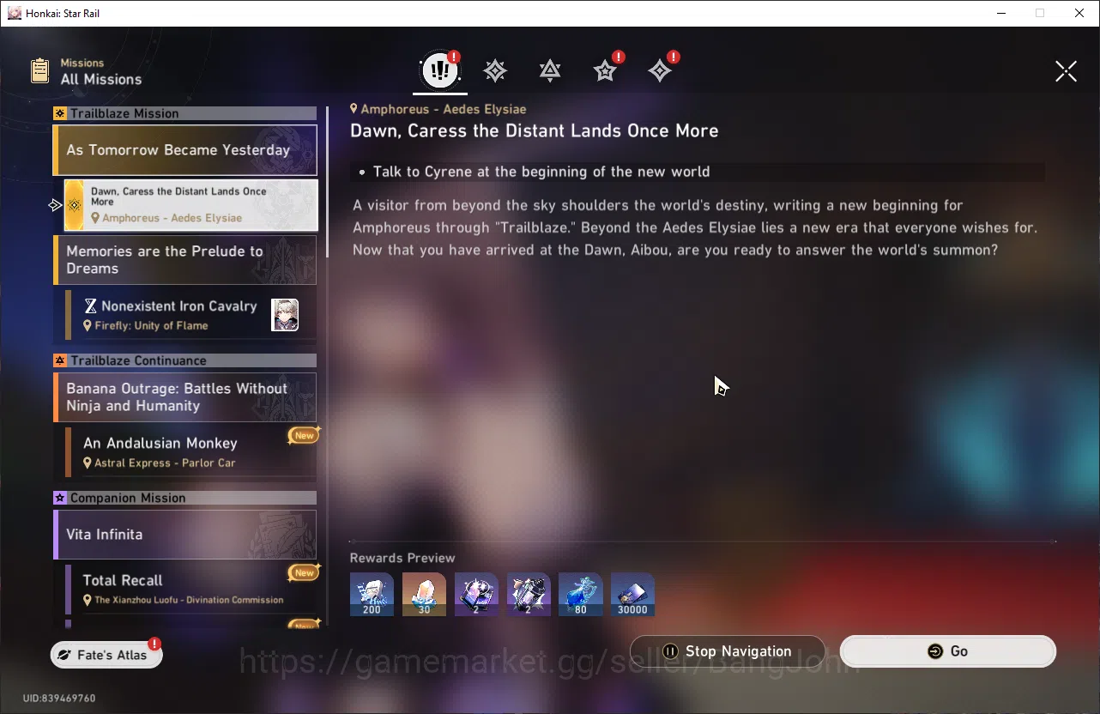
Task: Click the Companion Mission section header
Action: coord(184,498)
